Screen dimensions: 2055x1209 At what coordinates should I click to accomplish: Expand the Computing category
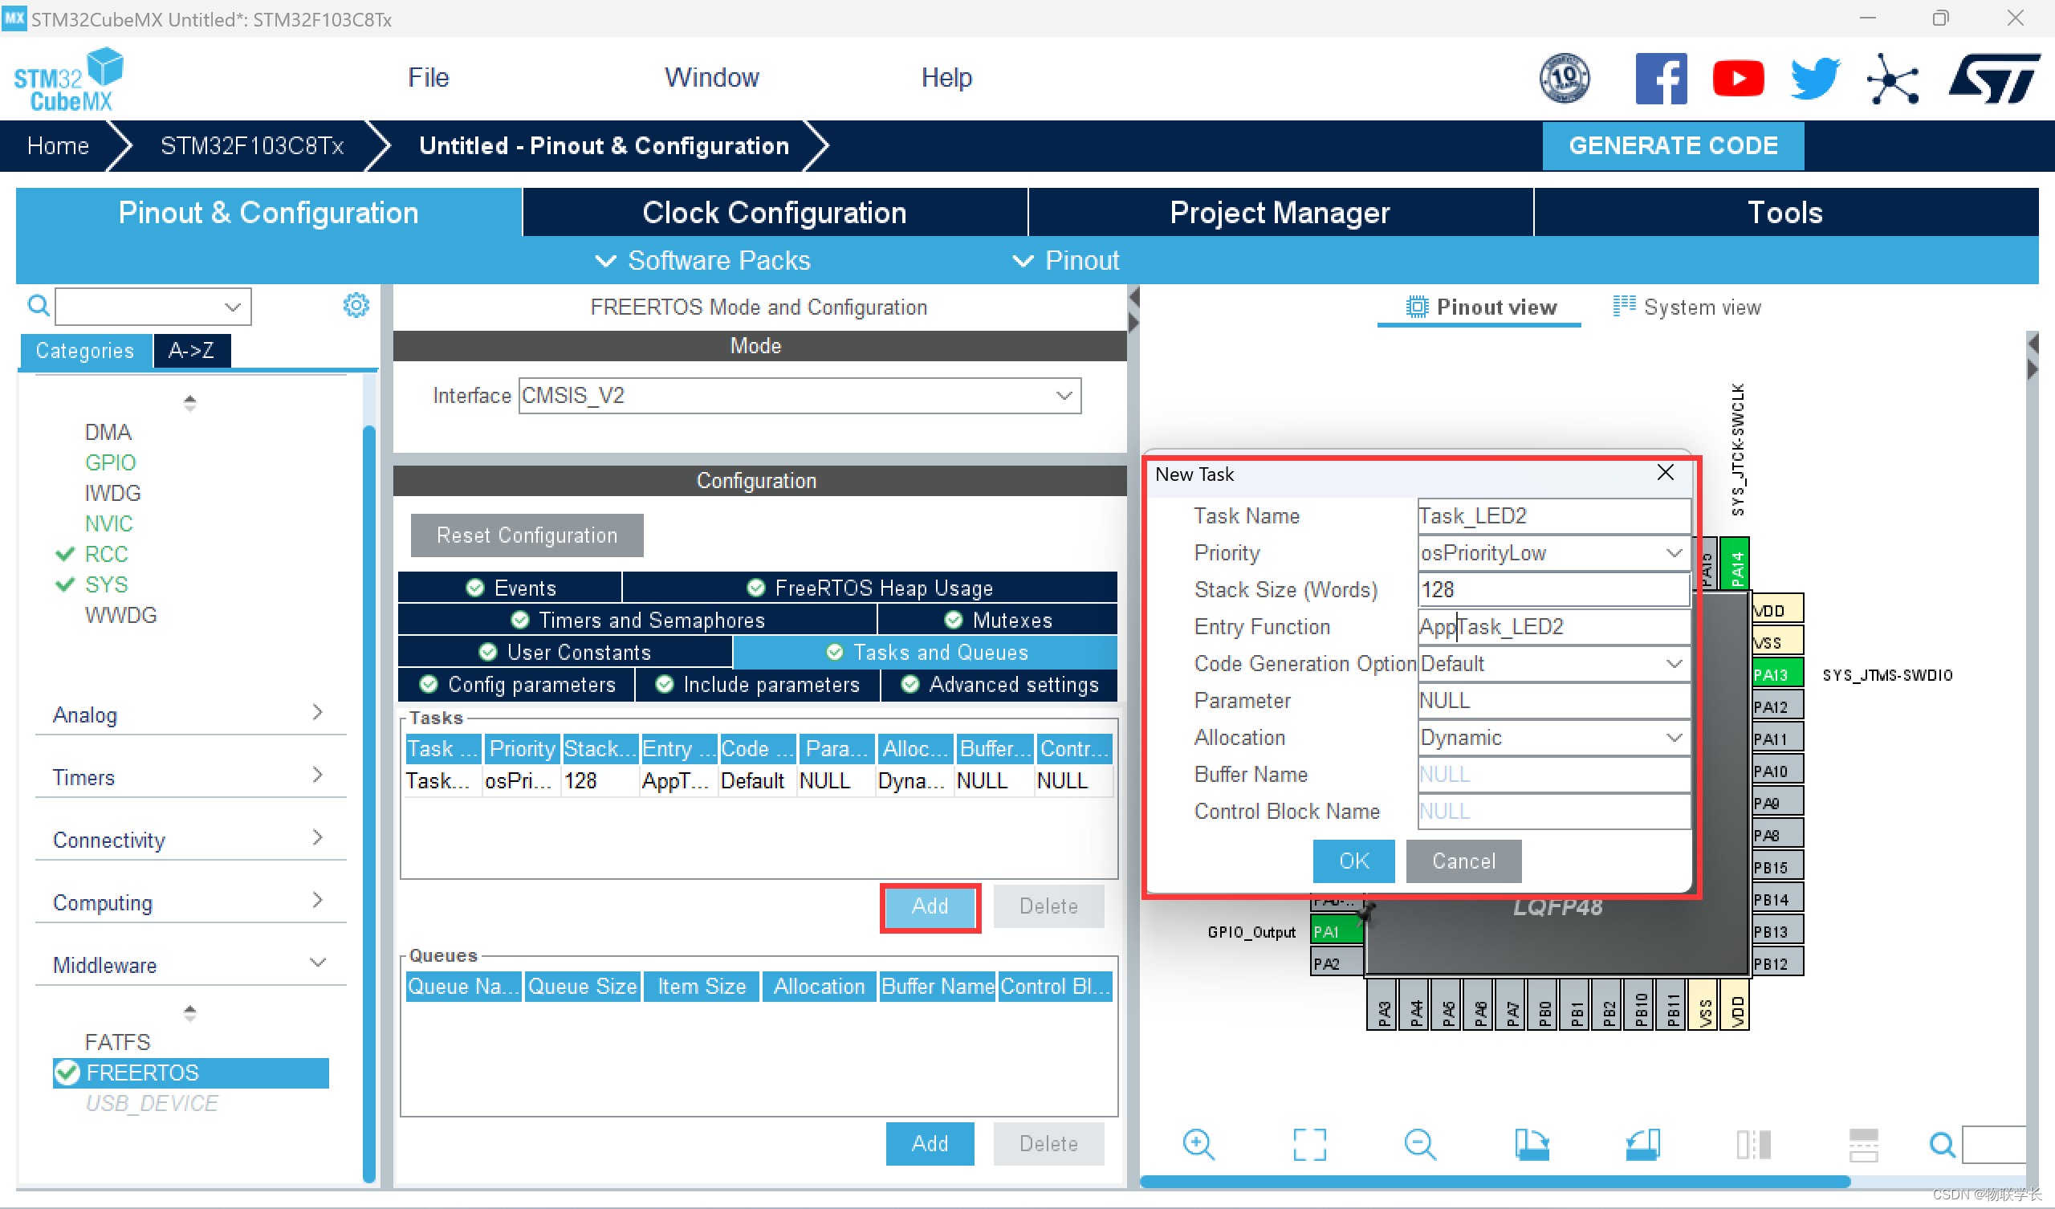190,902
